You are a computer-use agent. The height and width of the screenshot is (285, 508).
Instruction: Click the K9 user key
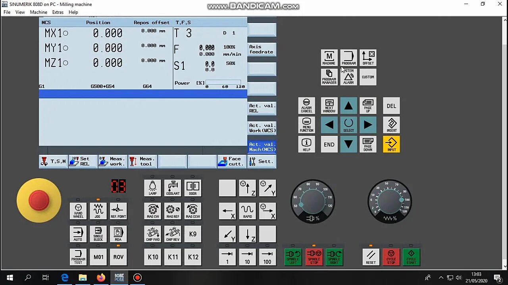click(193, 234)
